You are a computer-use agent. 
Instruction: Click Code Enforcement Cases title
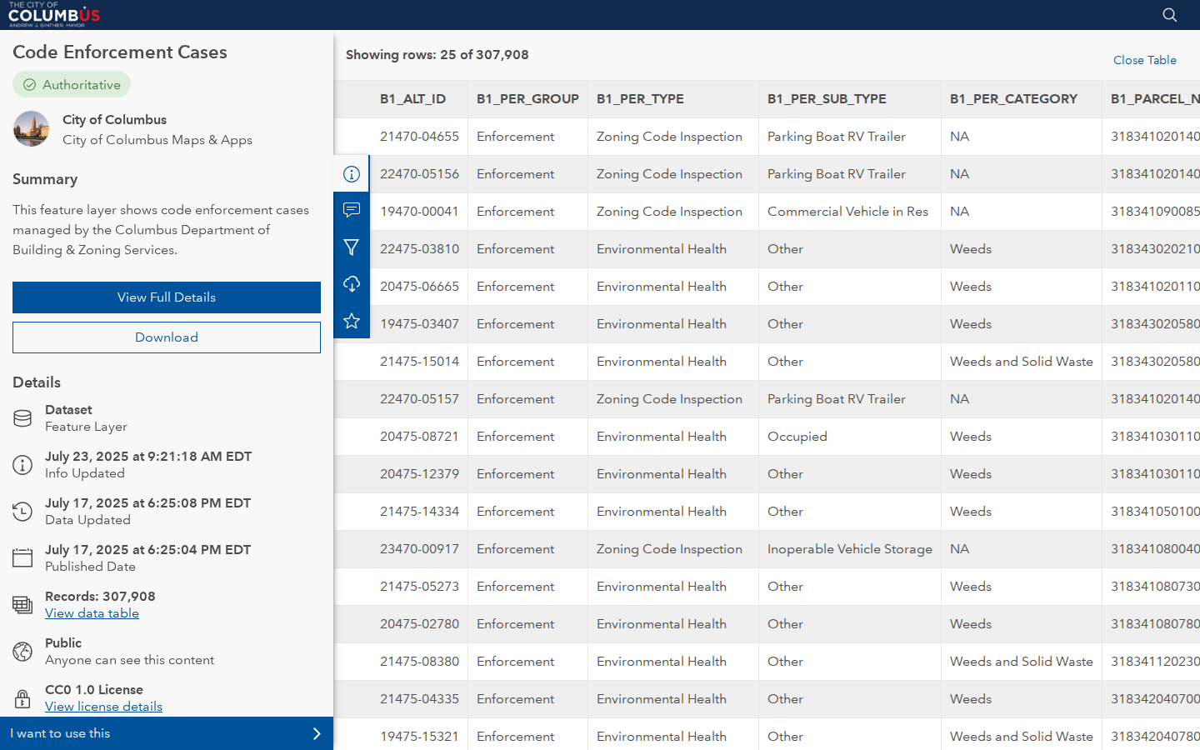point(120,52)
